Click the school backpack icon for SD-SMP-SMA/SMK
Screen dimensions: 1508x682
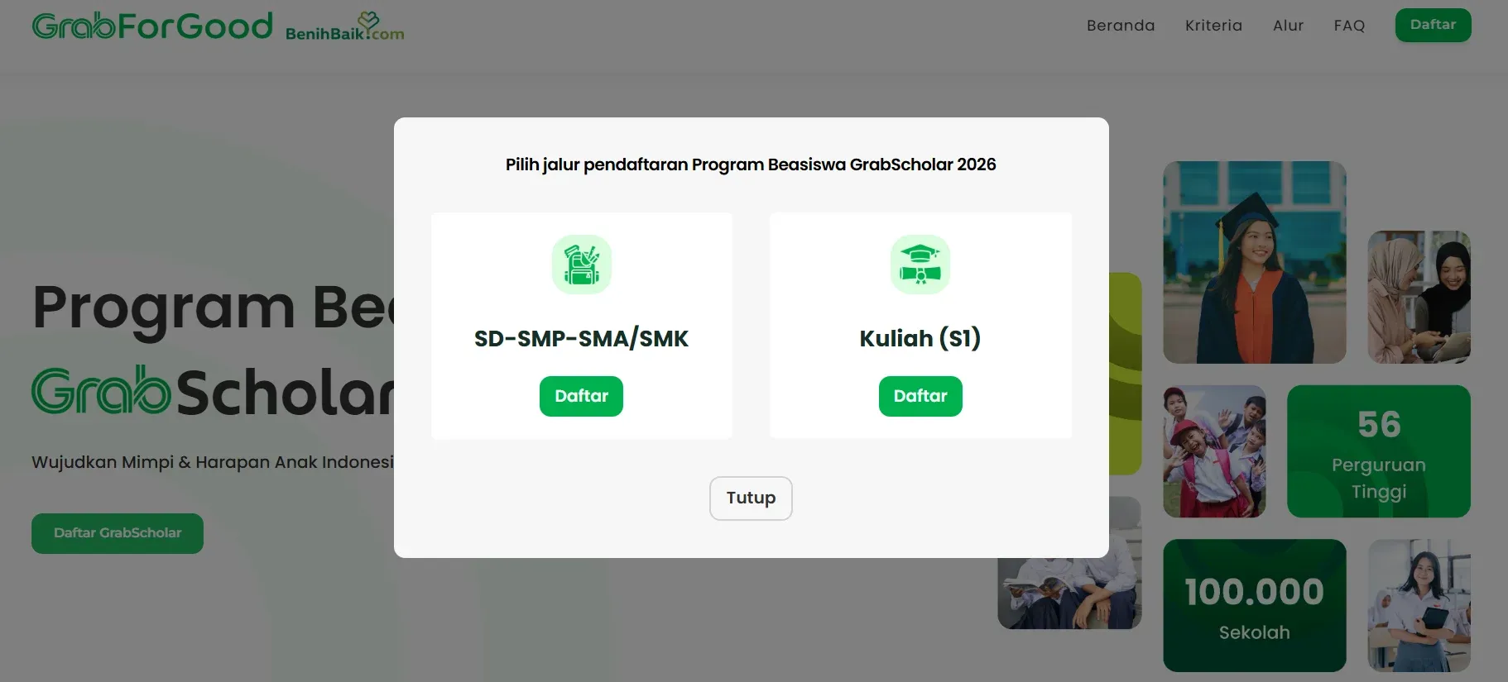582,265
